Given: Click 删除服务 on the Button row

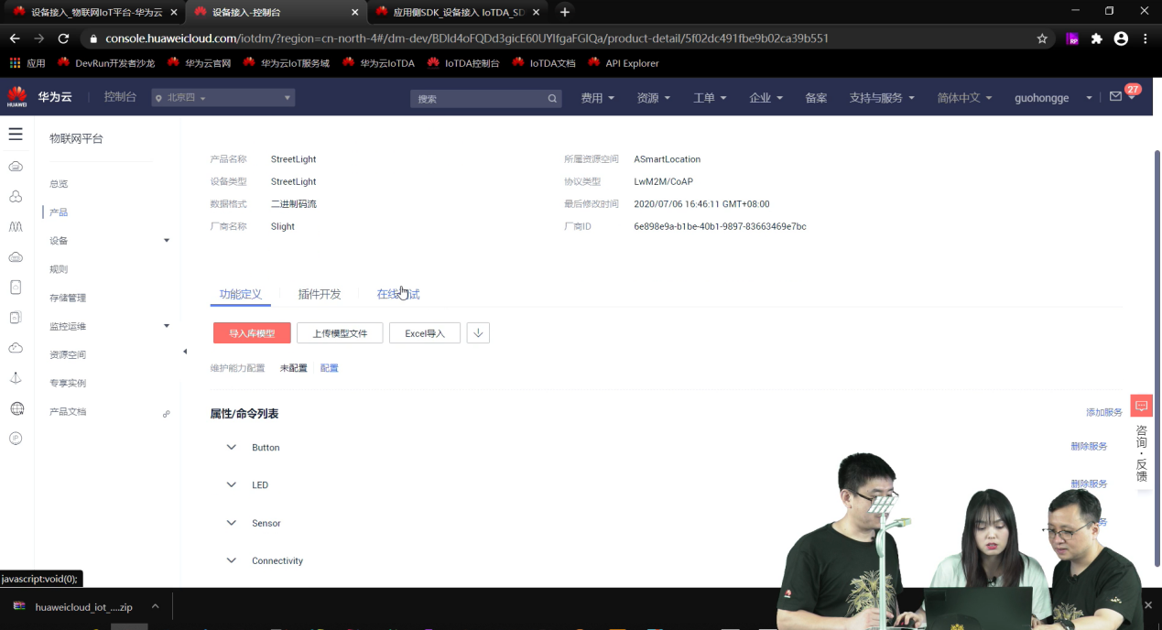Looking at the screenshot, I should coord(1089,446).
